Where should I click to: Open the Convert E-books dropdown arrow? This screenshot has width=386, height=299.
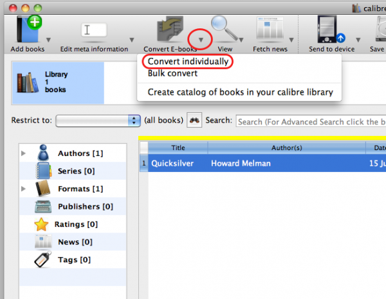(201, 40)
